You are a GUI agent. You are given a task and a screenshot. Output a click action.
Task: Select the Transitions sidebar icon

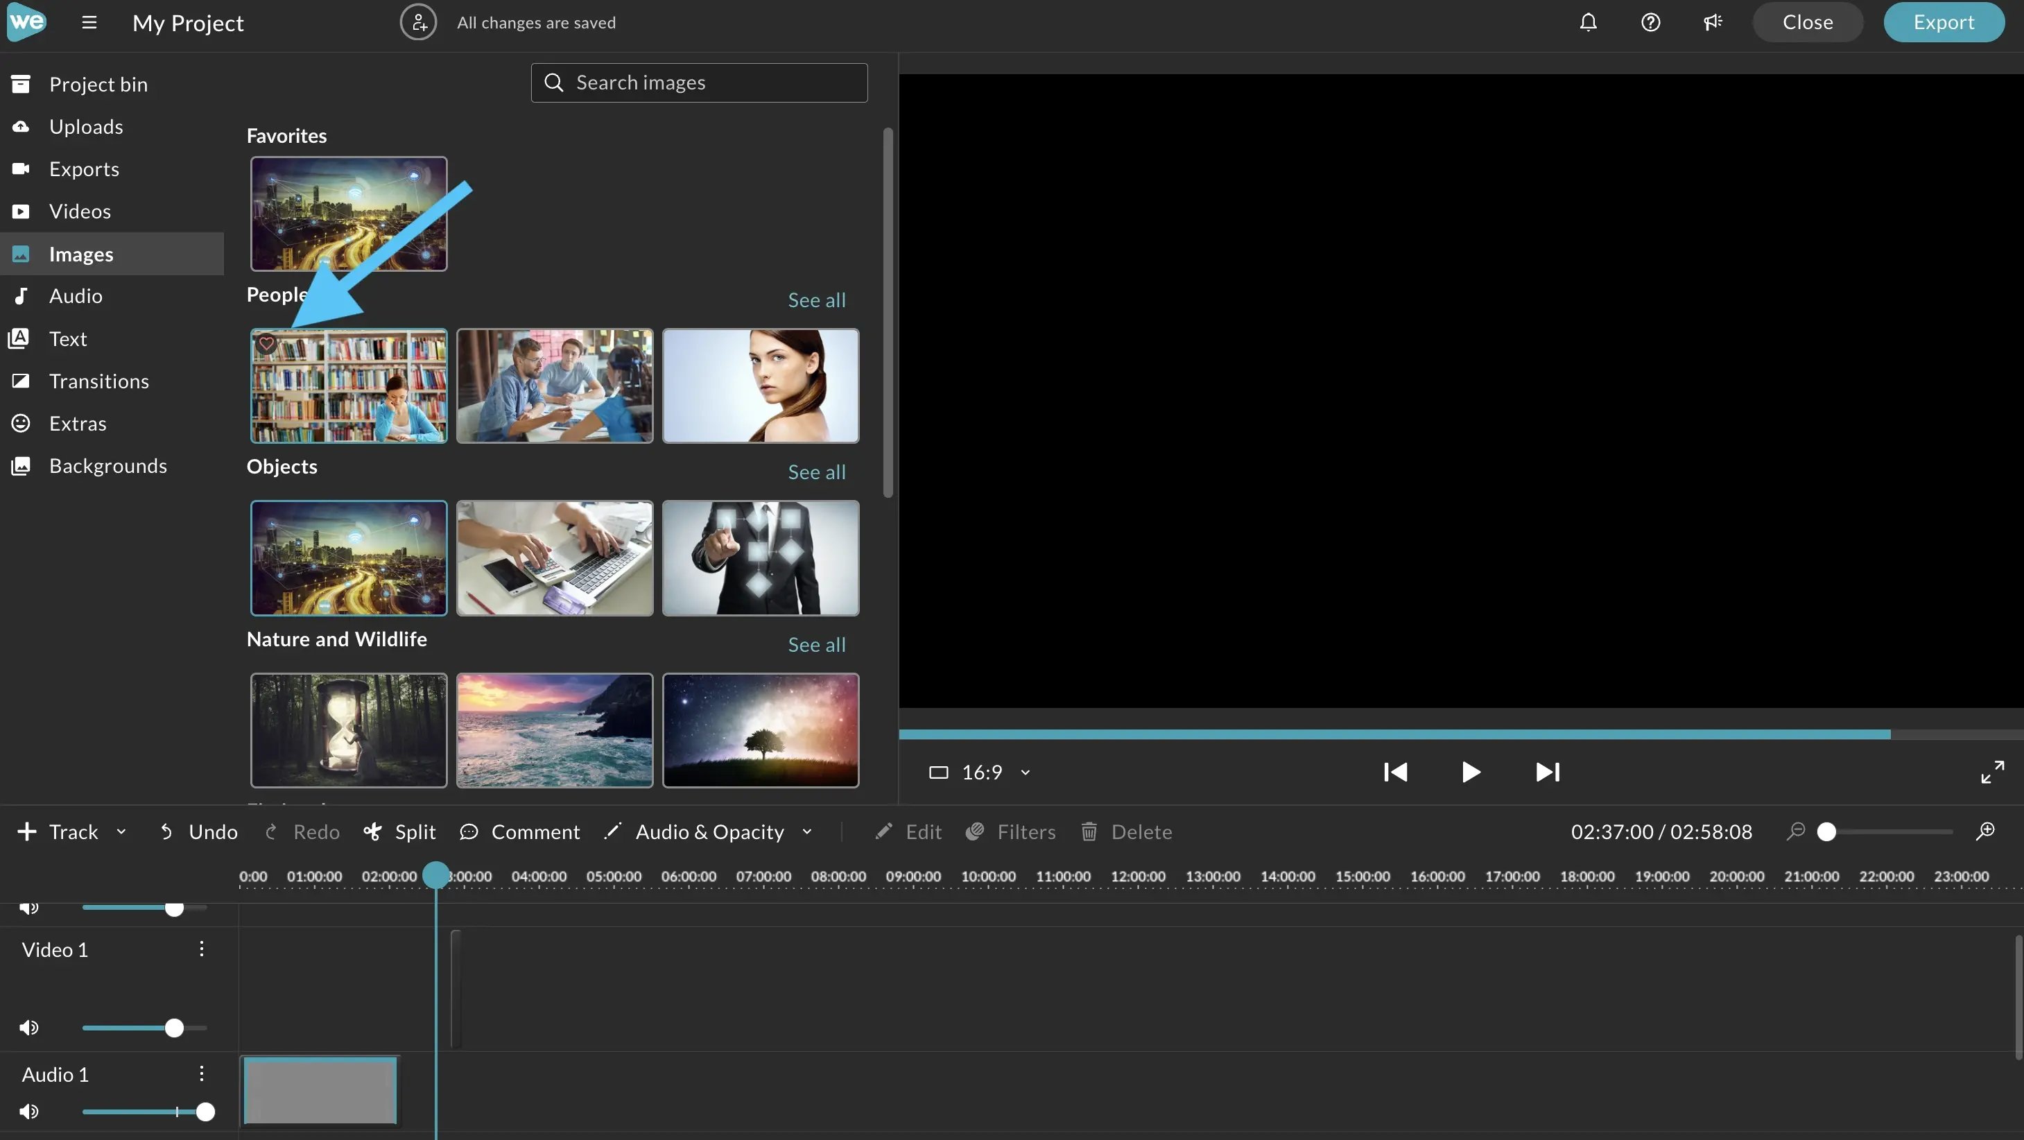(x=21, y=380)
